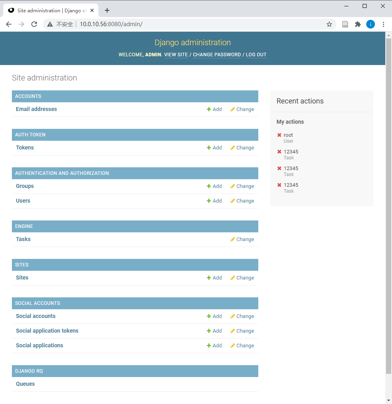
Task: Click 'root' in My actions
Action: click(288, 135)
